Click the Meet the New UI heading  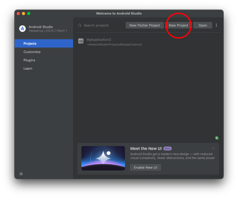(146, 149)
